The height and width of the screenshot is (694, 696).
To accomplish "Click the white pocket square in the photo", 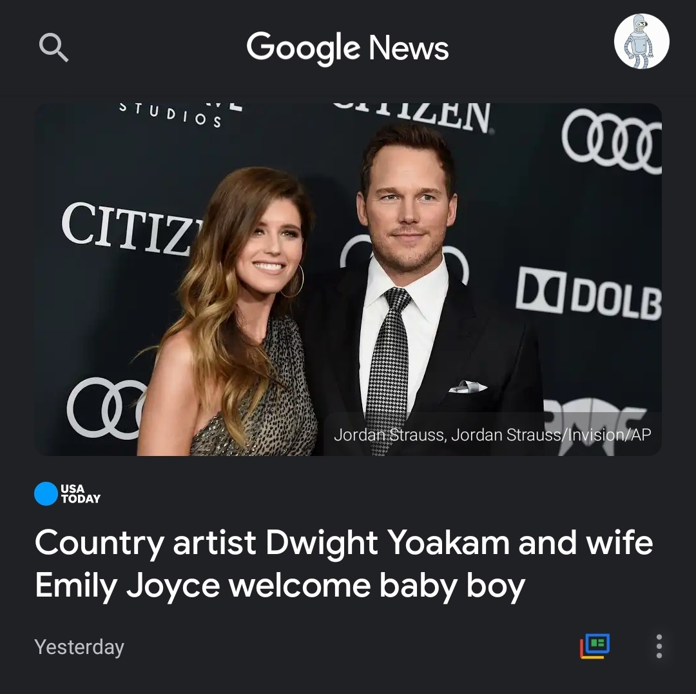I will point(467,387).
